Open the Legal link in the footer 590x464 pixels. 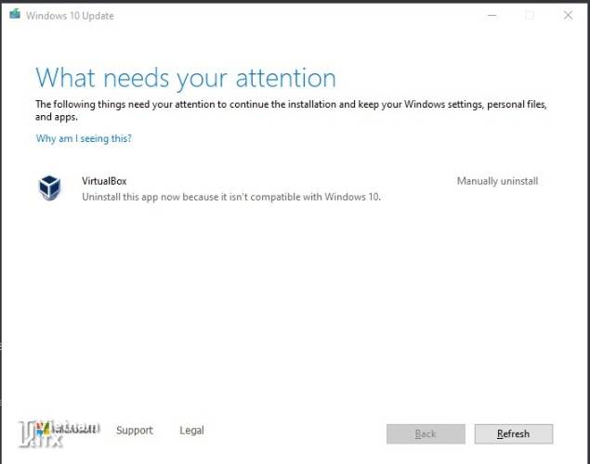coord(191,431)
